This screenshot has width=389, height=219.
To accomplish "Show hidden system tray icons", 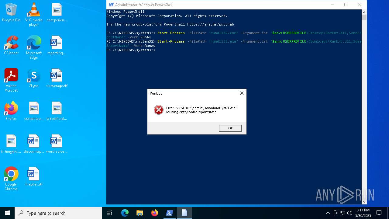I will tap(328, 213).
